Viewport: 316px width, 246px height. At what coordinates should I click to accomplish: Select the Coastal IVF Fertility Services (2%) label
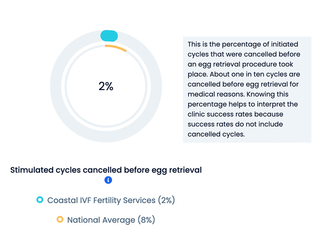111,200
